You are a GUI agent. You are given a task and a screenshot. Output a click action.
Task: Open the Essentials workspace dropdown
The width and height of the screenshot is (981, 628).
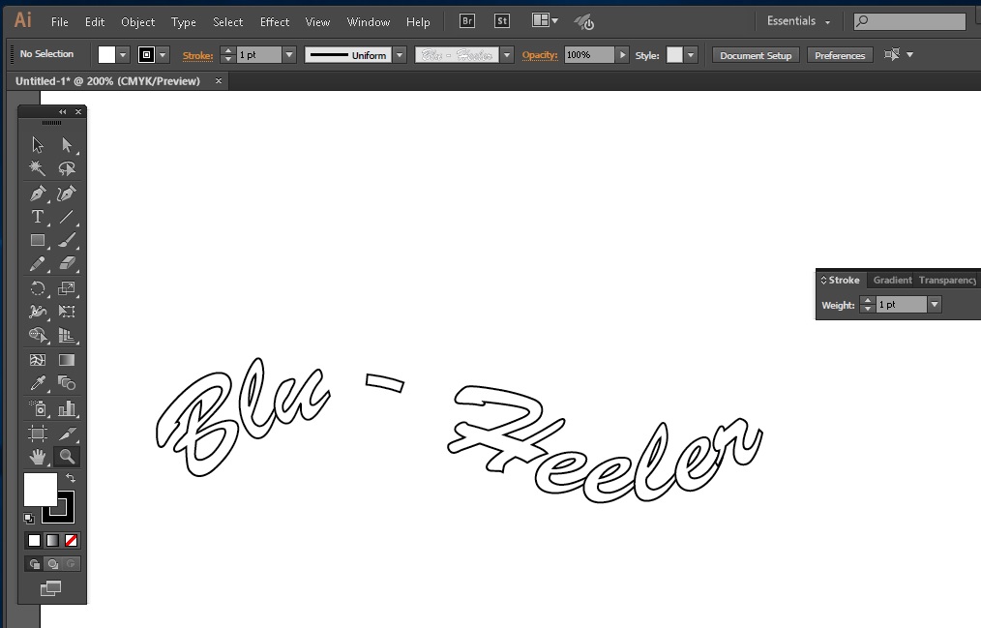799,21
